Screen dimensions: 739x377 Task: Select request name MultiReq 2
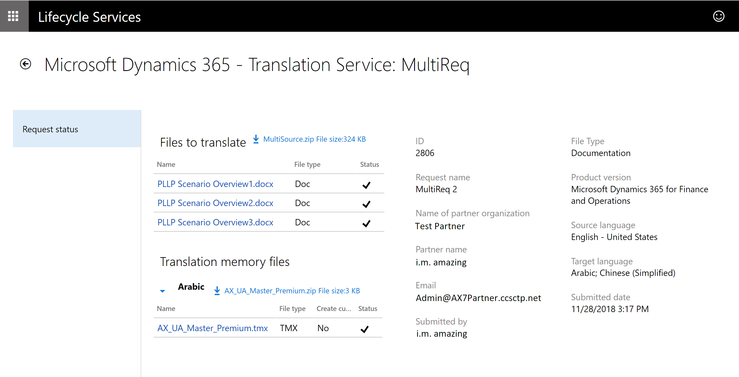tap(436, 189)
